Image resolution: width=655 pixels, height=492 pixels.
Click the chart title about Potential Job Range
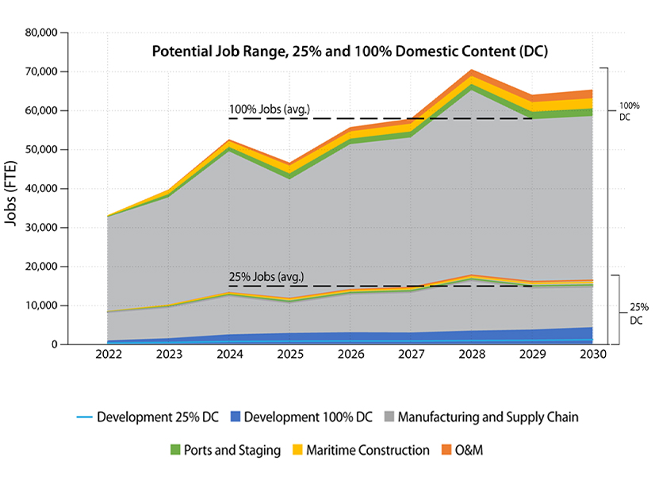(x=350, y=52)
